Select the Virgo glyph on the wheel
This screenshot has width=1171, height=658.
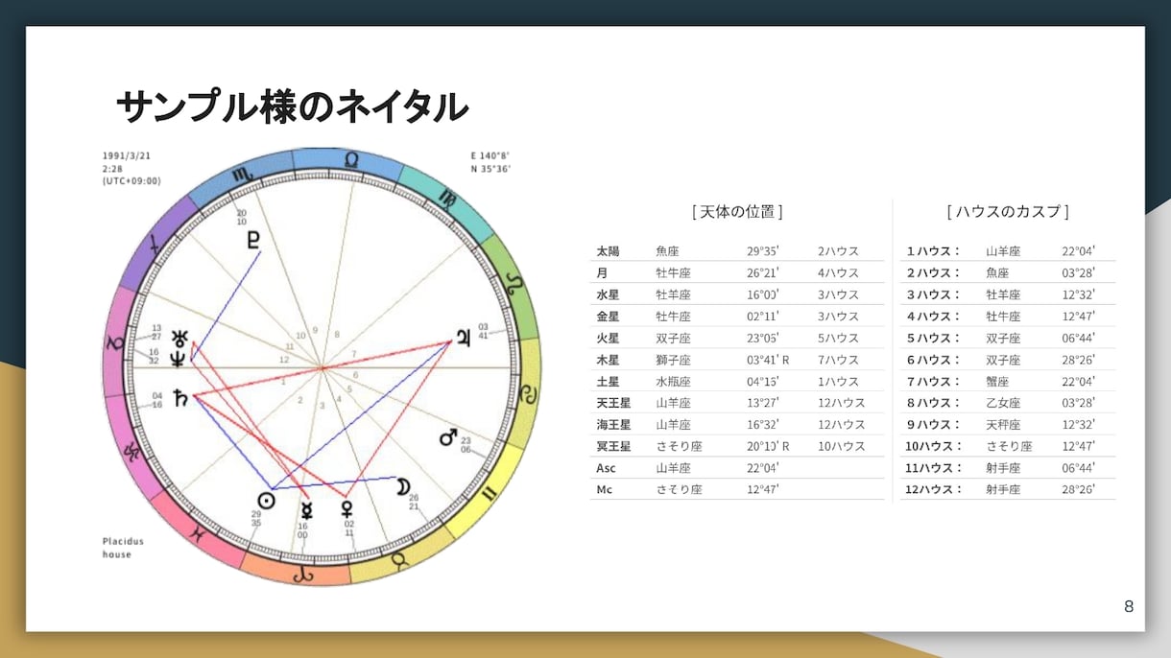tap(447, 199)
